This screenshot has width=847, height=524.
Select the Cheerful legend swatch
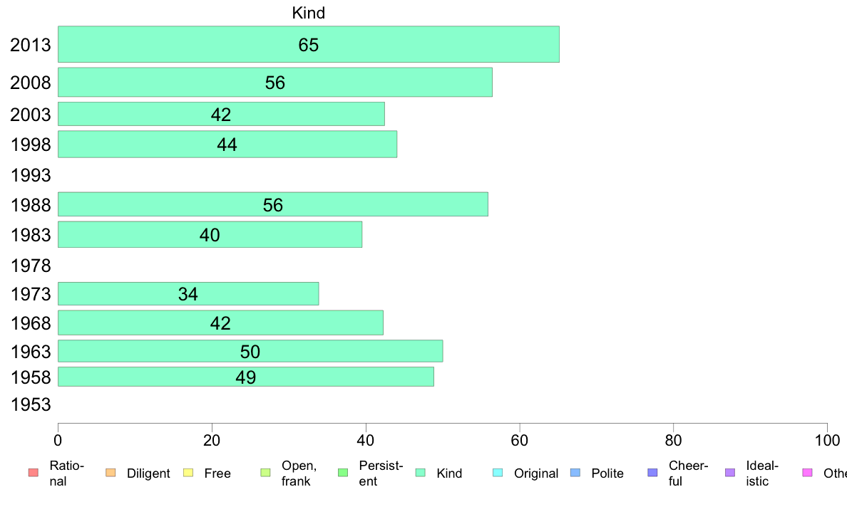(x=652, y=473)
